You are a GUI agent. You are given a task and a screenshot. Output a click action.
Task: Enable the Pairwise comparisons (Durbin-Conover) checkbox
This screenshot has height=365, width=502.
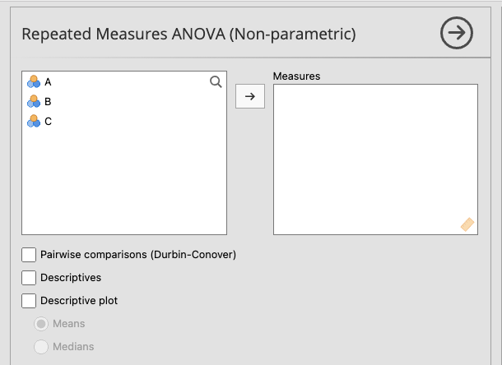30,255
